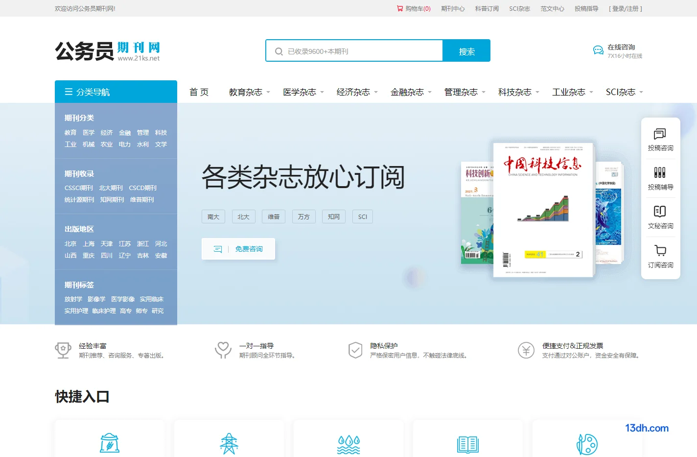This screenshot has height=457, width=697.
Task: Open SCI杂志 link in the top bar
Action: pyautogui.click(x=519, y=8)
